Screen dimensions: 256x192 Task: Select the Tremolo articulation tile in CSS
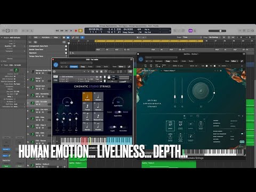[87, 107]
